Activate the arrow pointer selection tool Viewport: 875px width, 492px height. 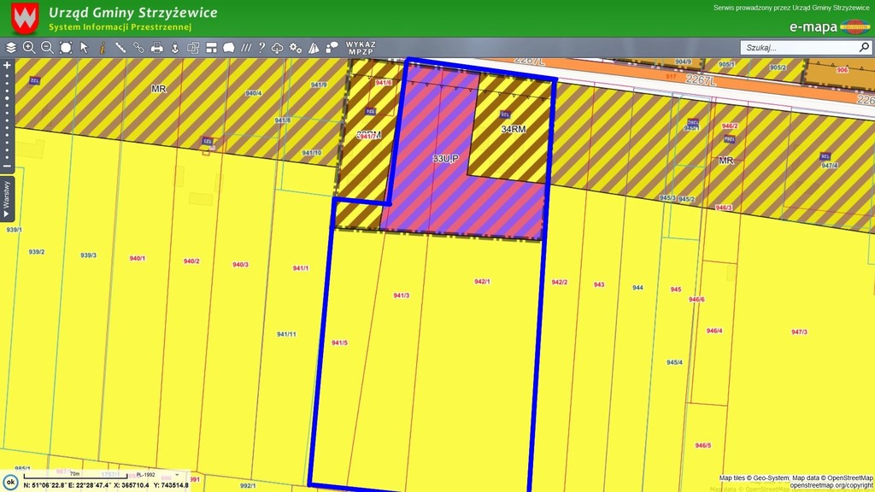coord(84,48)
